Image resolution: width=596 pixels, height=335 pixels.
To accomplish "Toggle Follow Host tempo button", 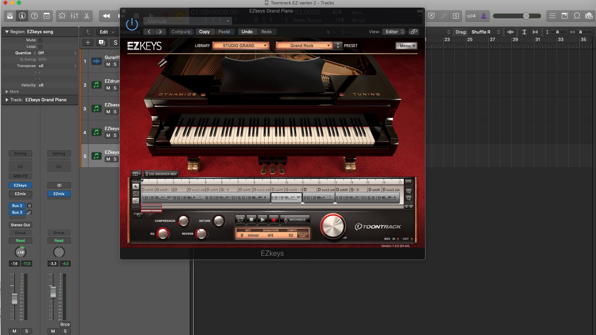I will click(x=302, y=235).
